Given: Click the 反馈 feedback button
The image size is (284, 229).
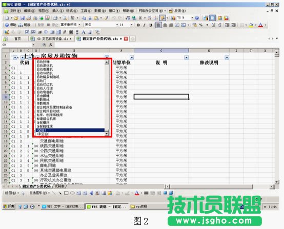Looking at the screenshot, I should pyautogui.click(x=177, y=11).
